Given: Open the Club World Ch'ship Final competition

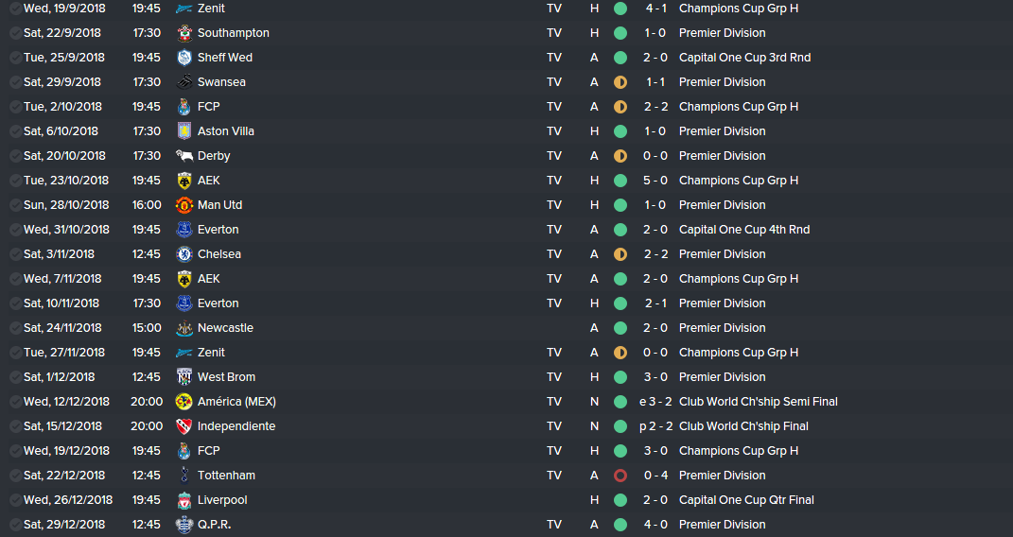Looking at the screenshot, I should (743, 426).
